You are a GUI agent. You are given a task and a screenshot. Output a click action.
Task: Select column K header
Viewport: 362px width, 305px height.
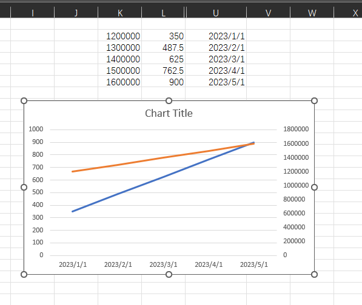(x=120, y=13)
